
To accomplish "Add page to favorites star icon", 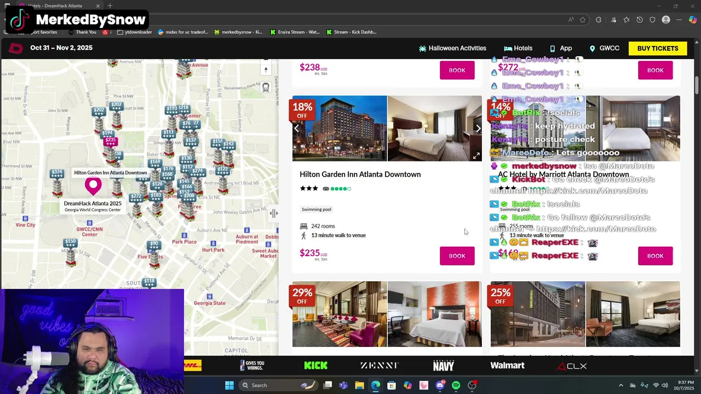I will coord(583,20).
